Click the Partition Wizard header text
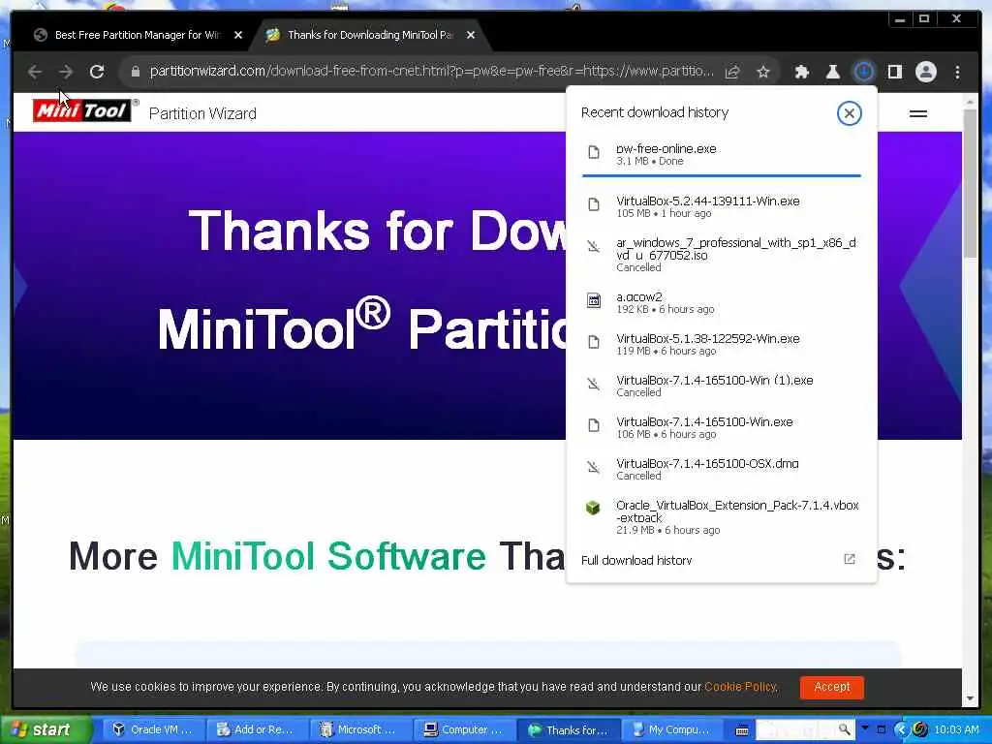Viewport: 992px width, 744px height. [x=202, y=113]
